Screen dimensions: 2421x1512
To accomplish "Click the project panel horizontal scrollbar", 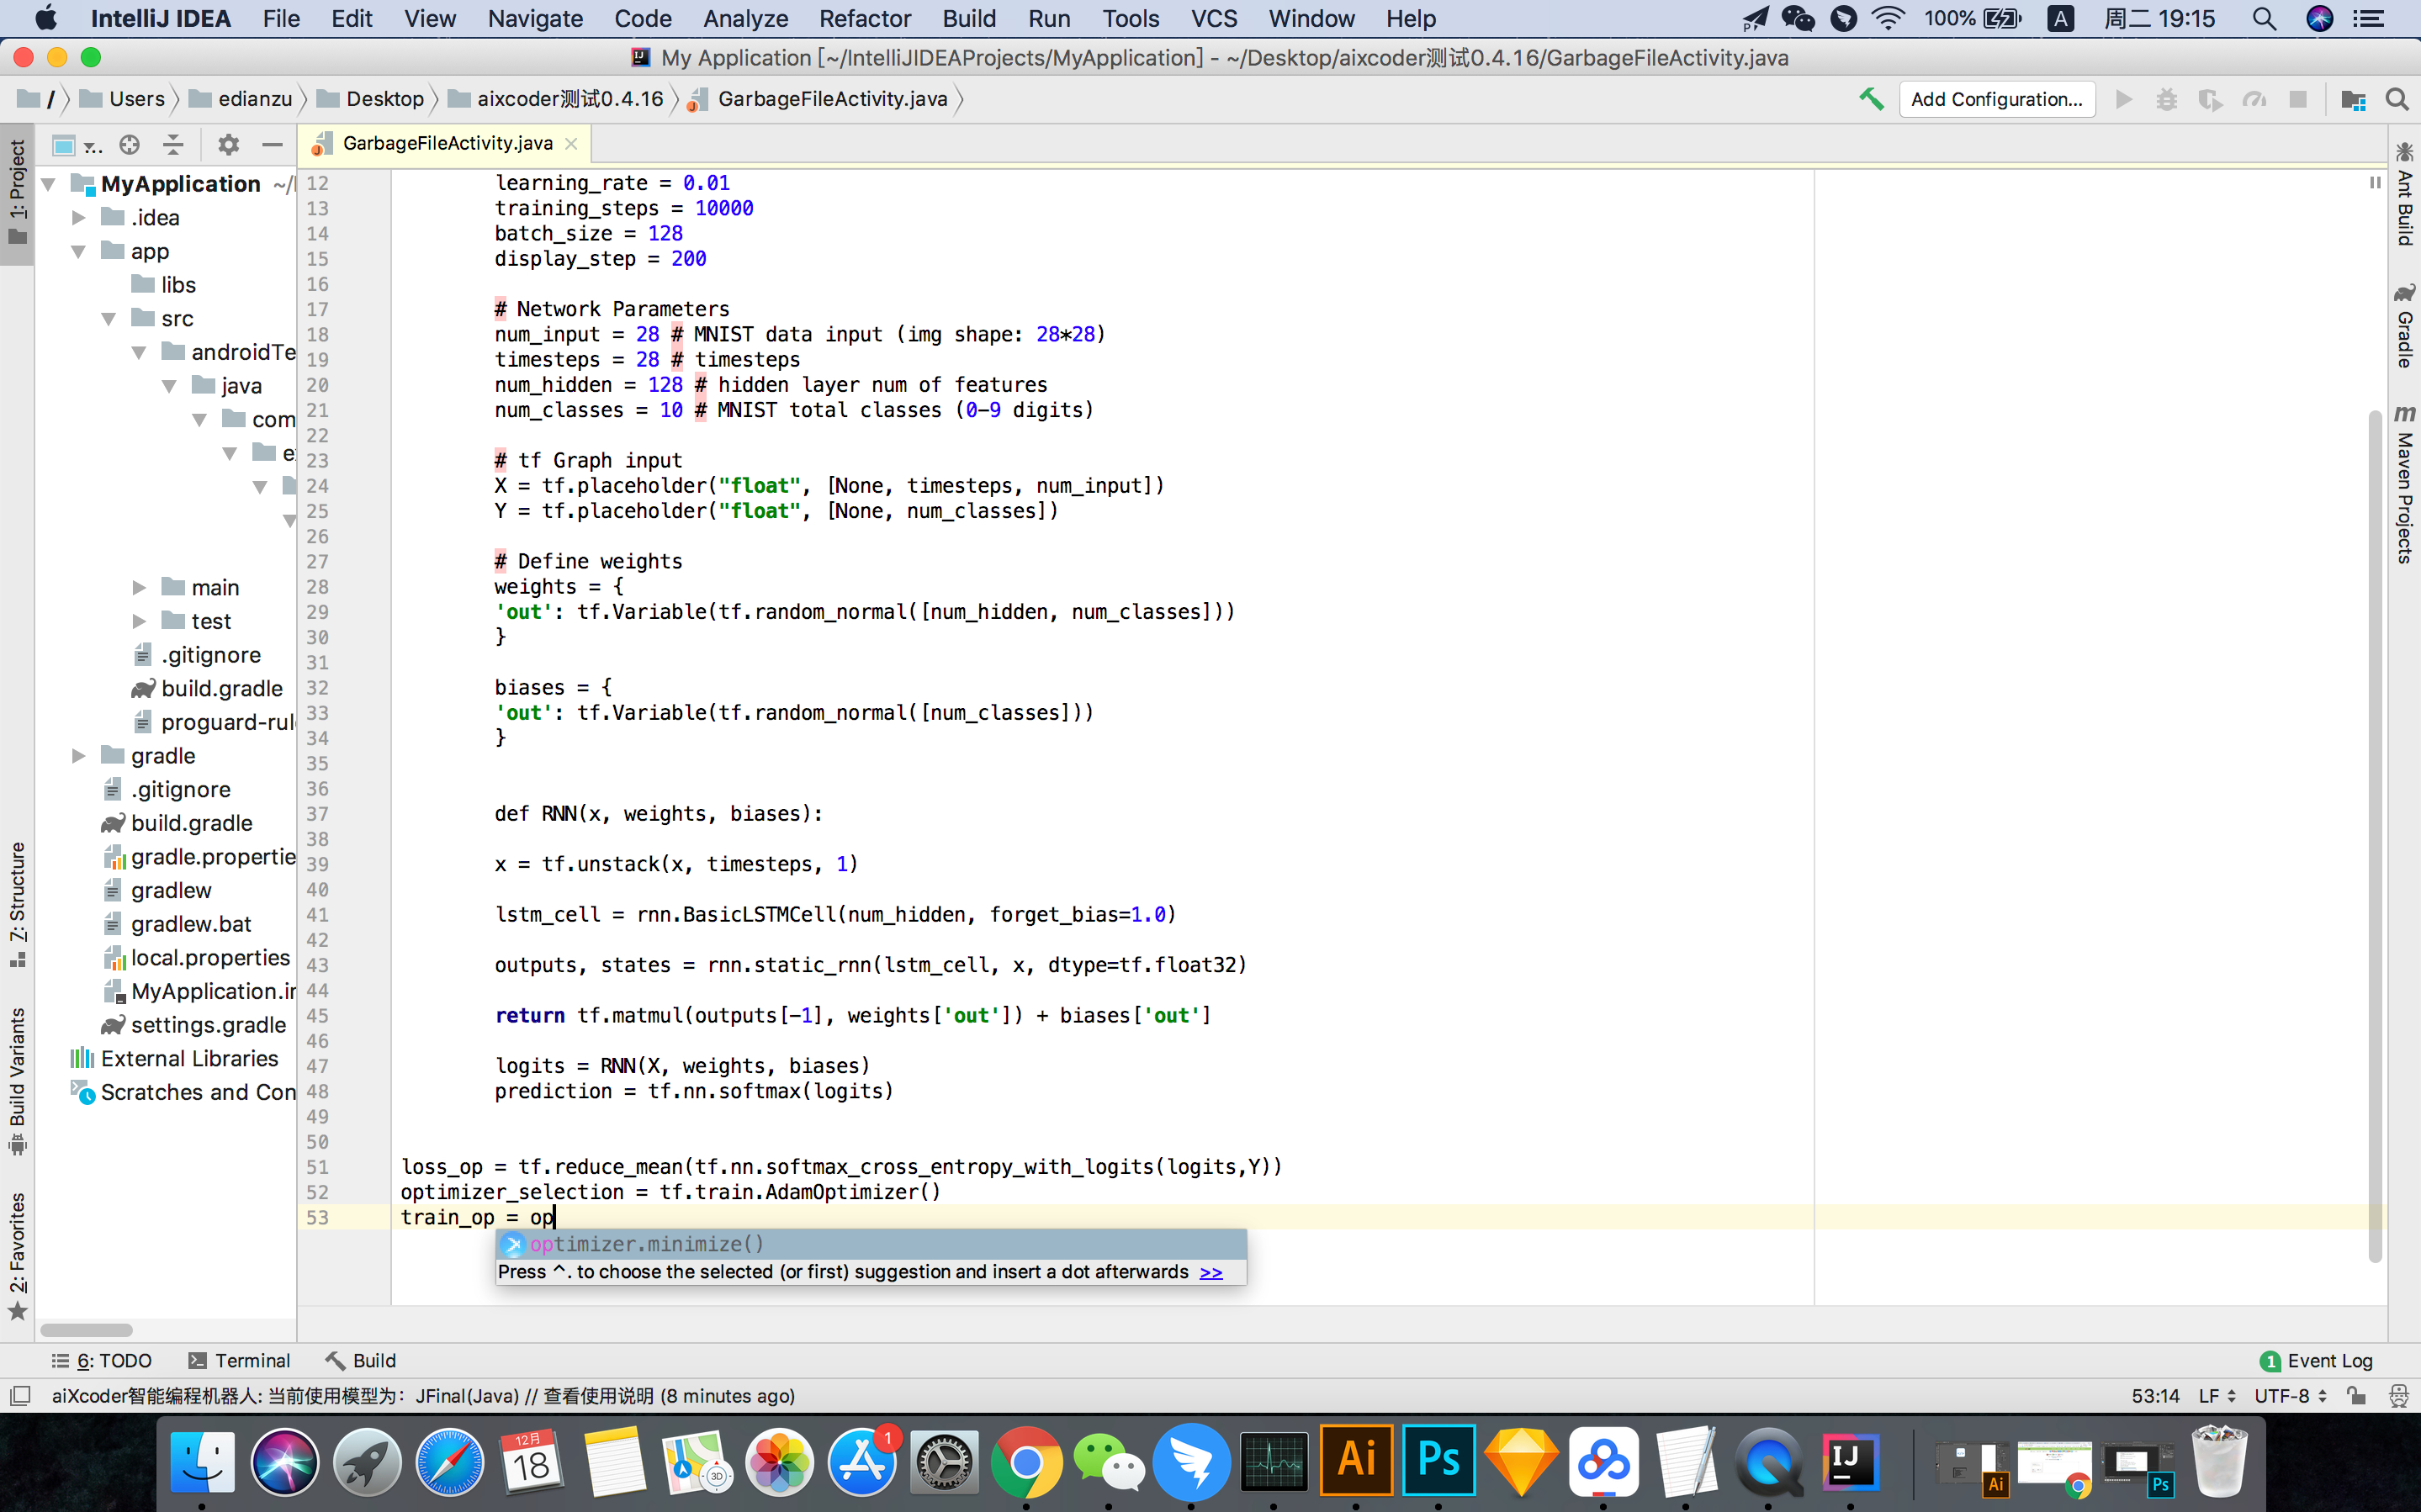I will tap(86, 1330).
